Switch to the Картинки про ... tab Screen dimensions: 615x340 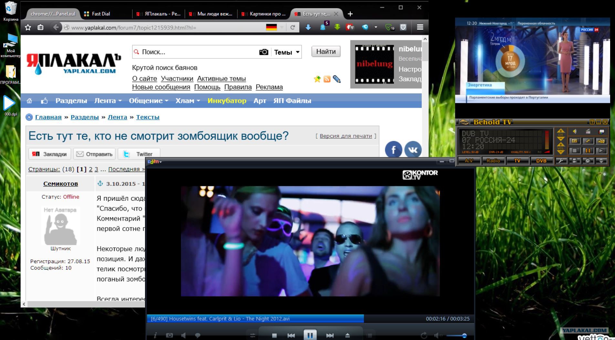pyautogui.click(x=263, y=14)
